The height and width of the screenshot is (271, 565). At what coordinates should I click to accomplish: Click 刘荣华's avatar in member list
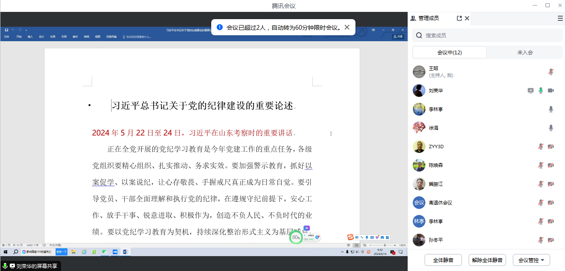[x=419, y=90]
